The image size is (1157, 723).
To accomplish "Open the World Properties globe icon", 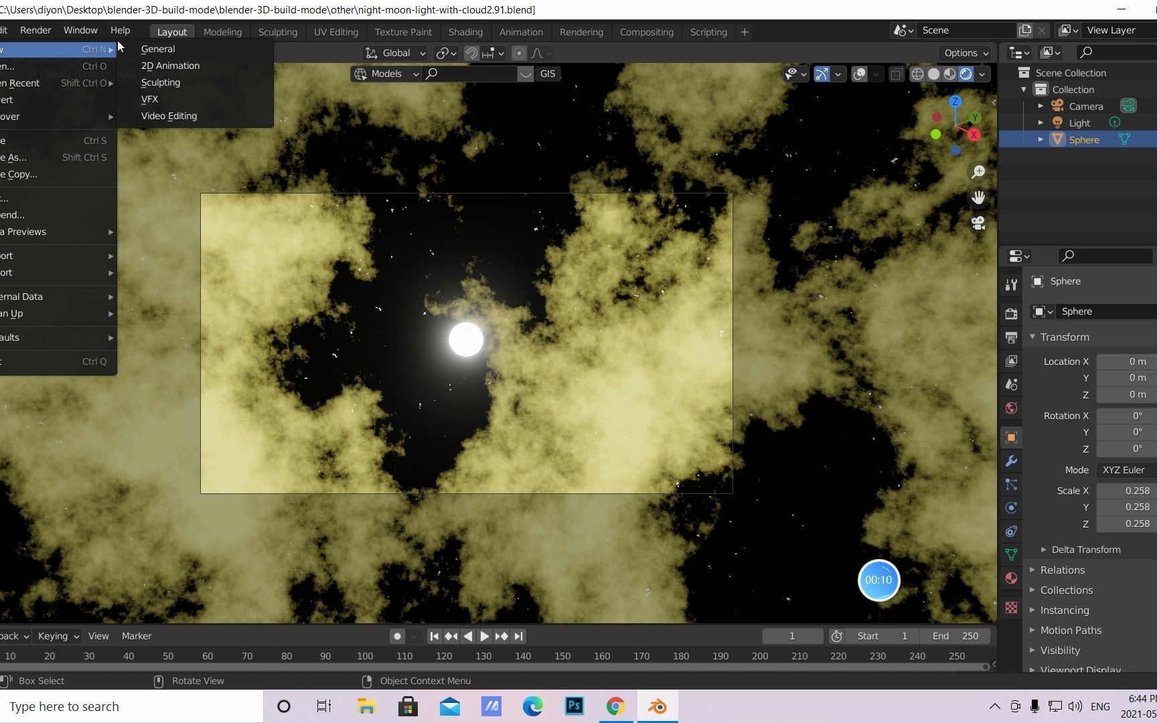I will (1011, 408).
